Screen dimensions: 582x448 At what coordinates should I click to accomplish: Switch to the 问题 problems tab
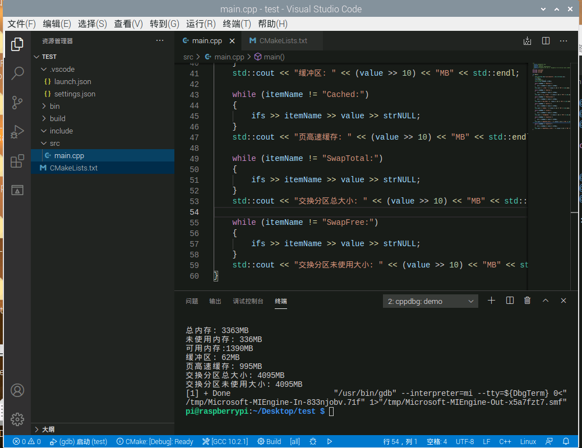[x=192, y=301]
